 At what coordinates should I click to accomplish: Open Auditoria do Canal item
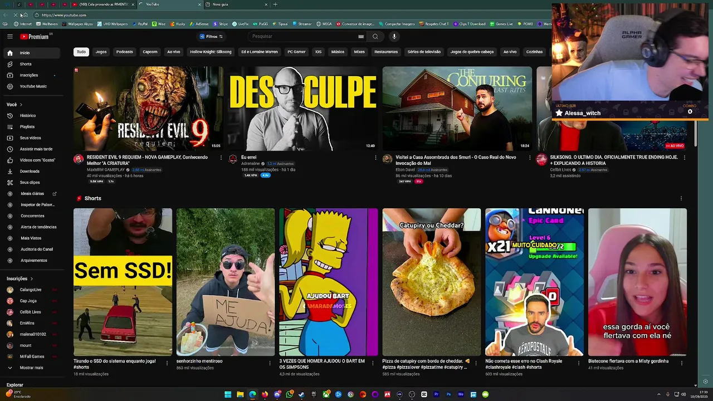tap(31, 249)
